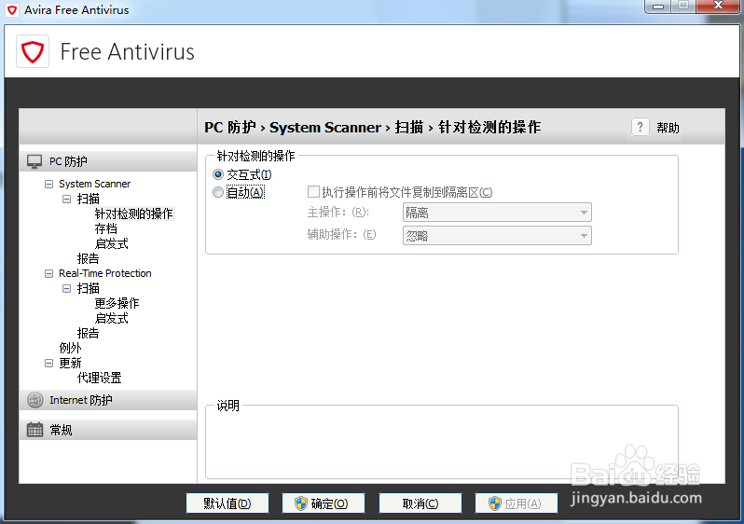Collapse 扫描 node under Real-Time Protection

pos(66,289)
